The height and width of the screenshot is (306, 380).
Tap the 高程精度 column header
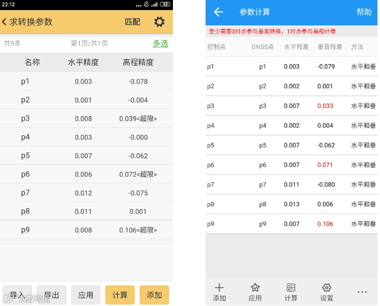(138, 62)
